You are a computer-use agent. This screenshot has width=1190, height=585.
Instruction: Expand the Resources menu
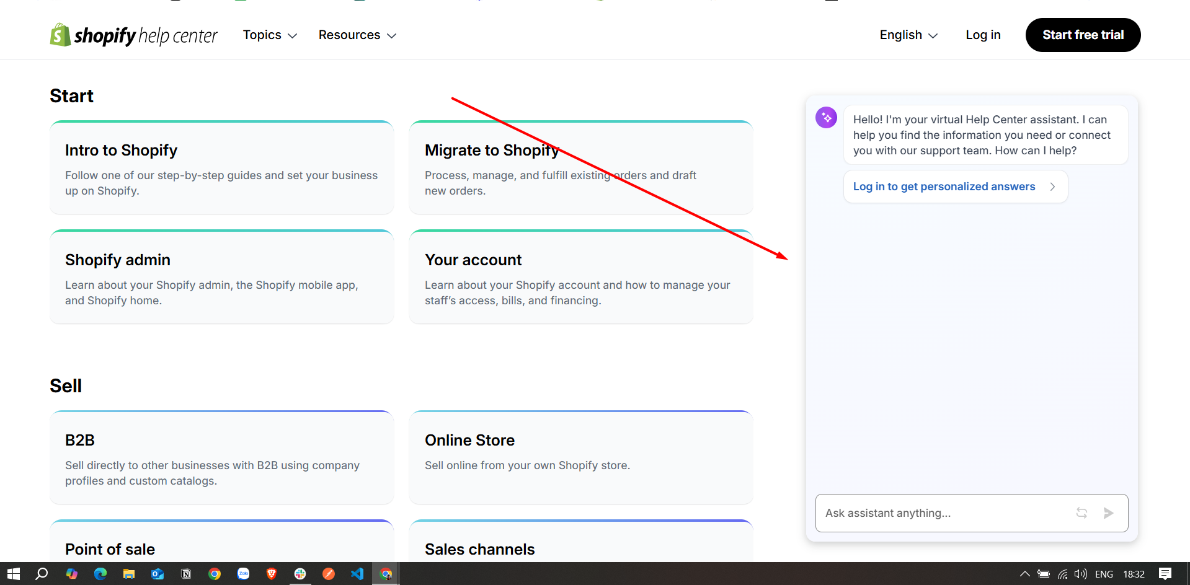pos(357,35)
